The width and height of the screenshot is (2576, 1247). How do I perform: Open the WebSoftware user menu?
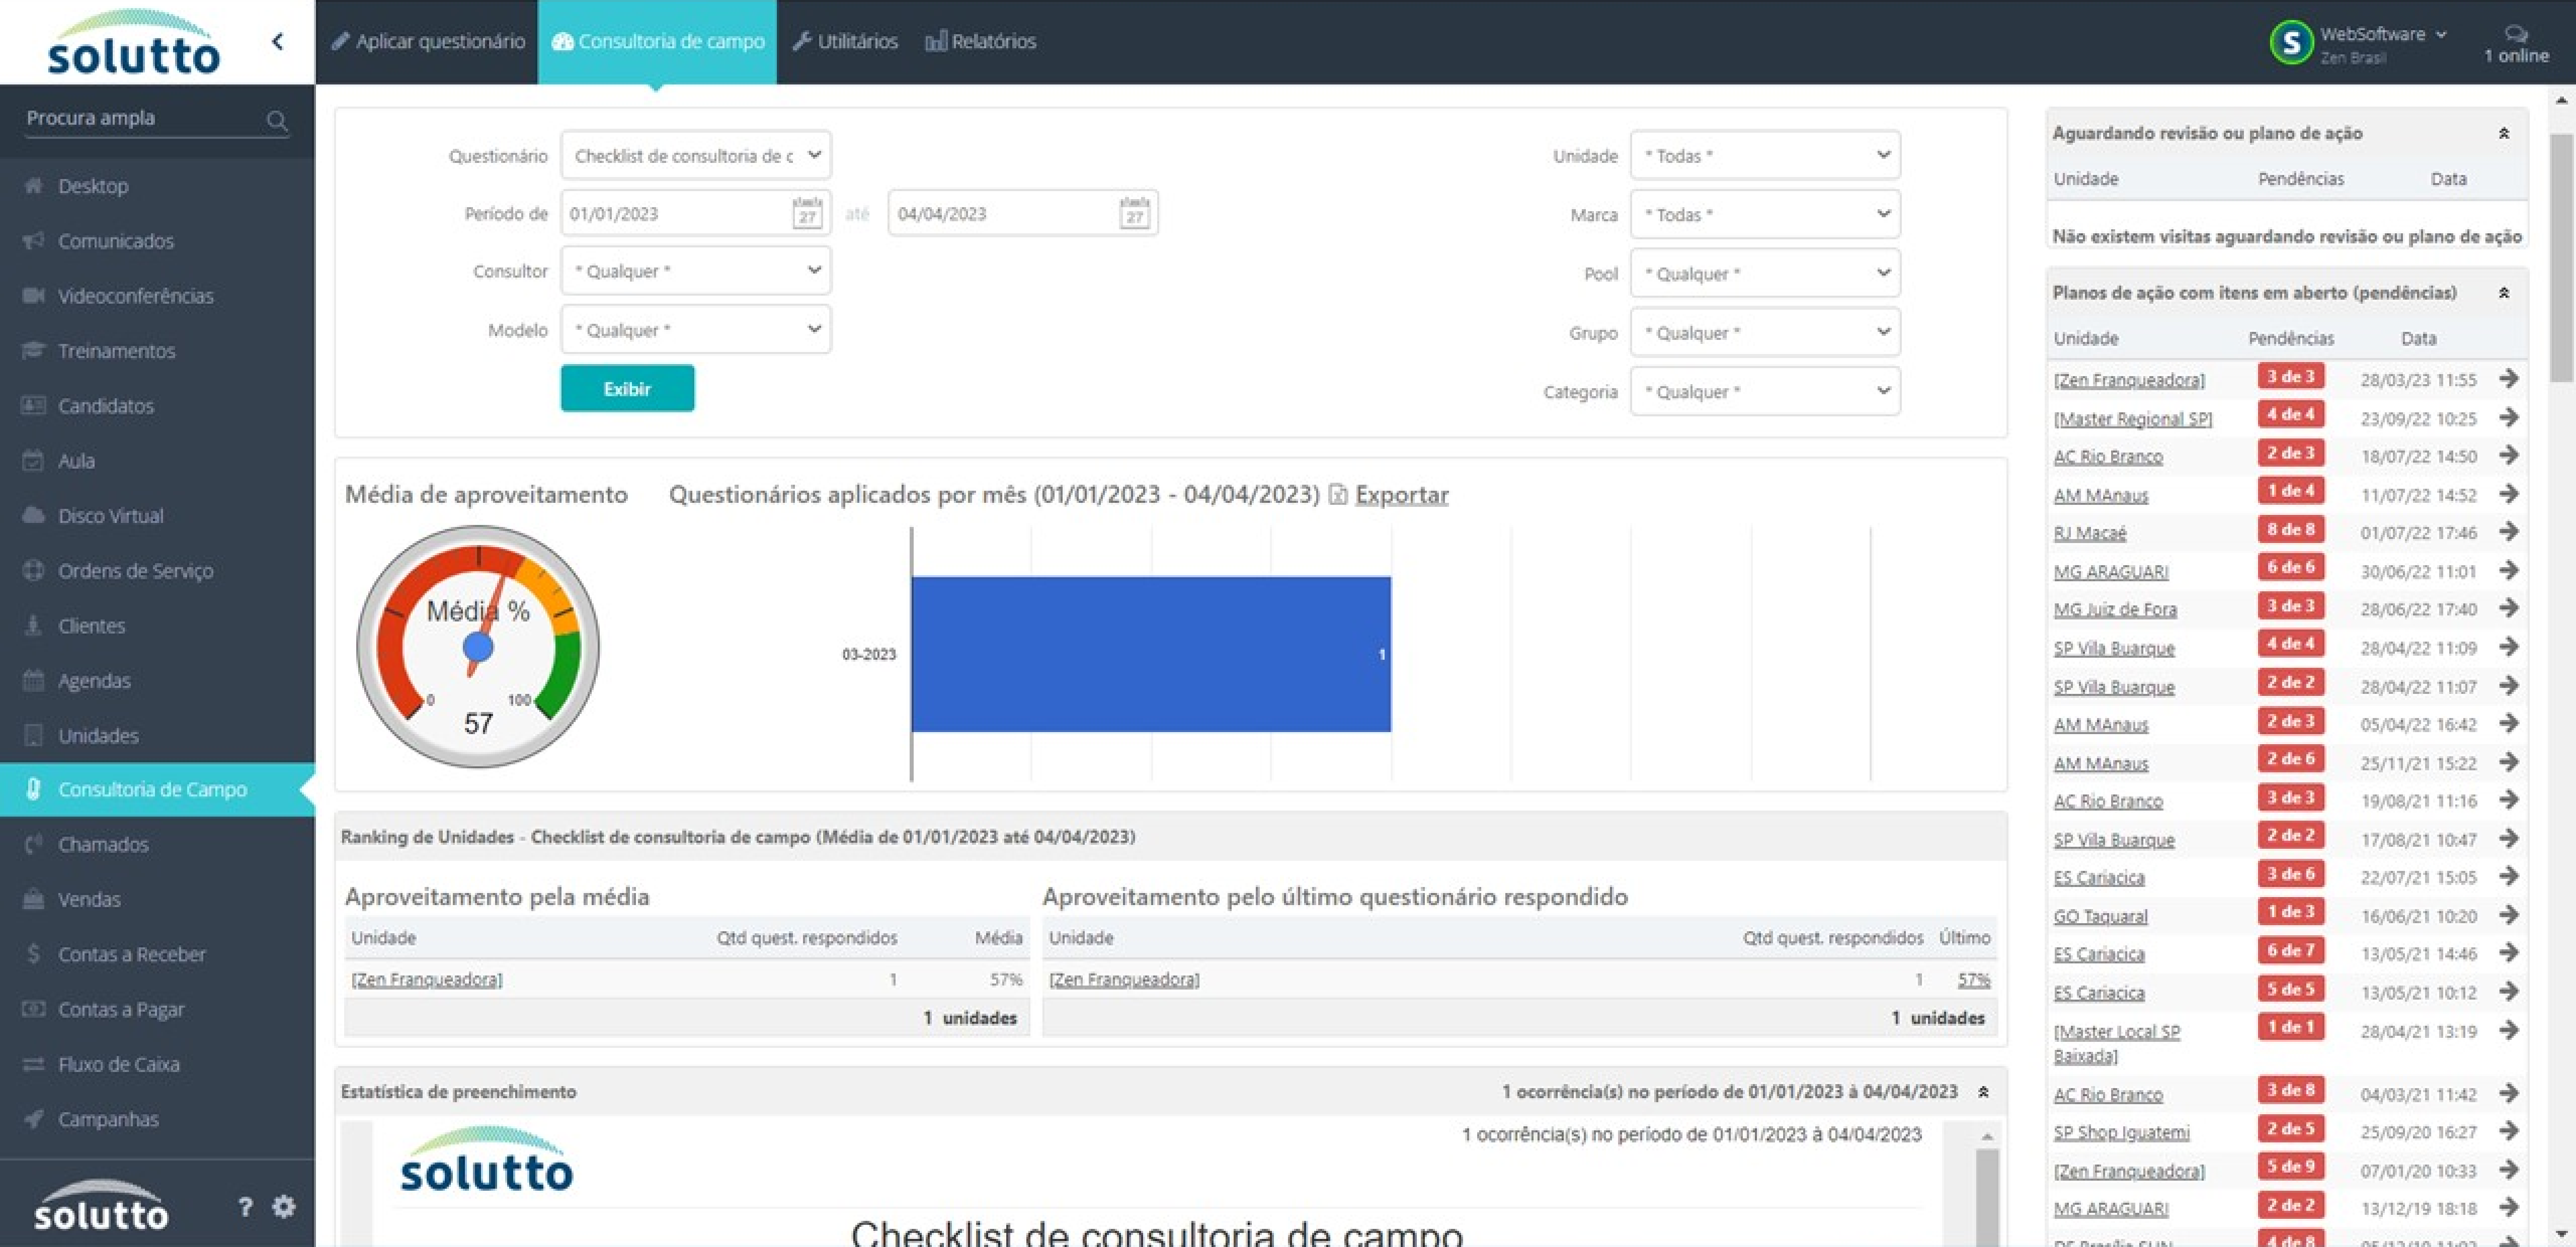click(x=2382, y=34)
